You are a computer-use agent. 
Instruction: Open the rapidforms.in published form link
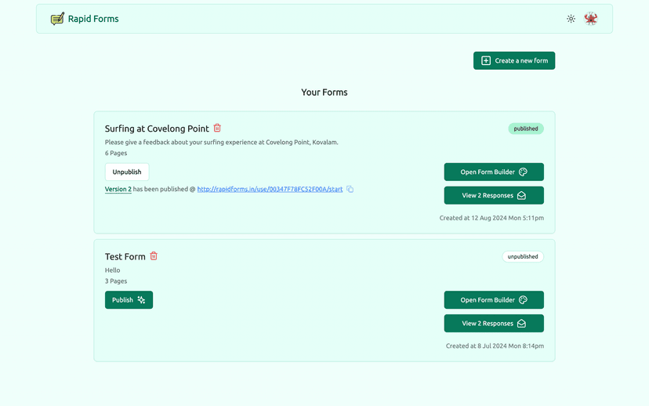pos(270,189)
